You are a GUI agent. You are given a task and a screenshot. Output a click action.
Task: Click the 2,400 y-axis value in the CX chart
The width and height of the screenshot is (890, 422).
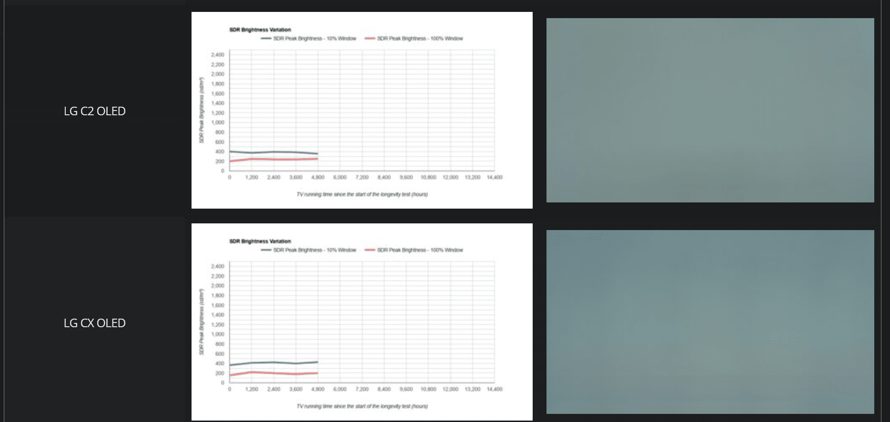[x=218, y=266]
